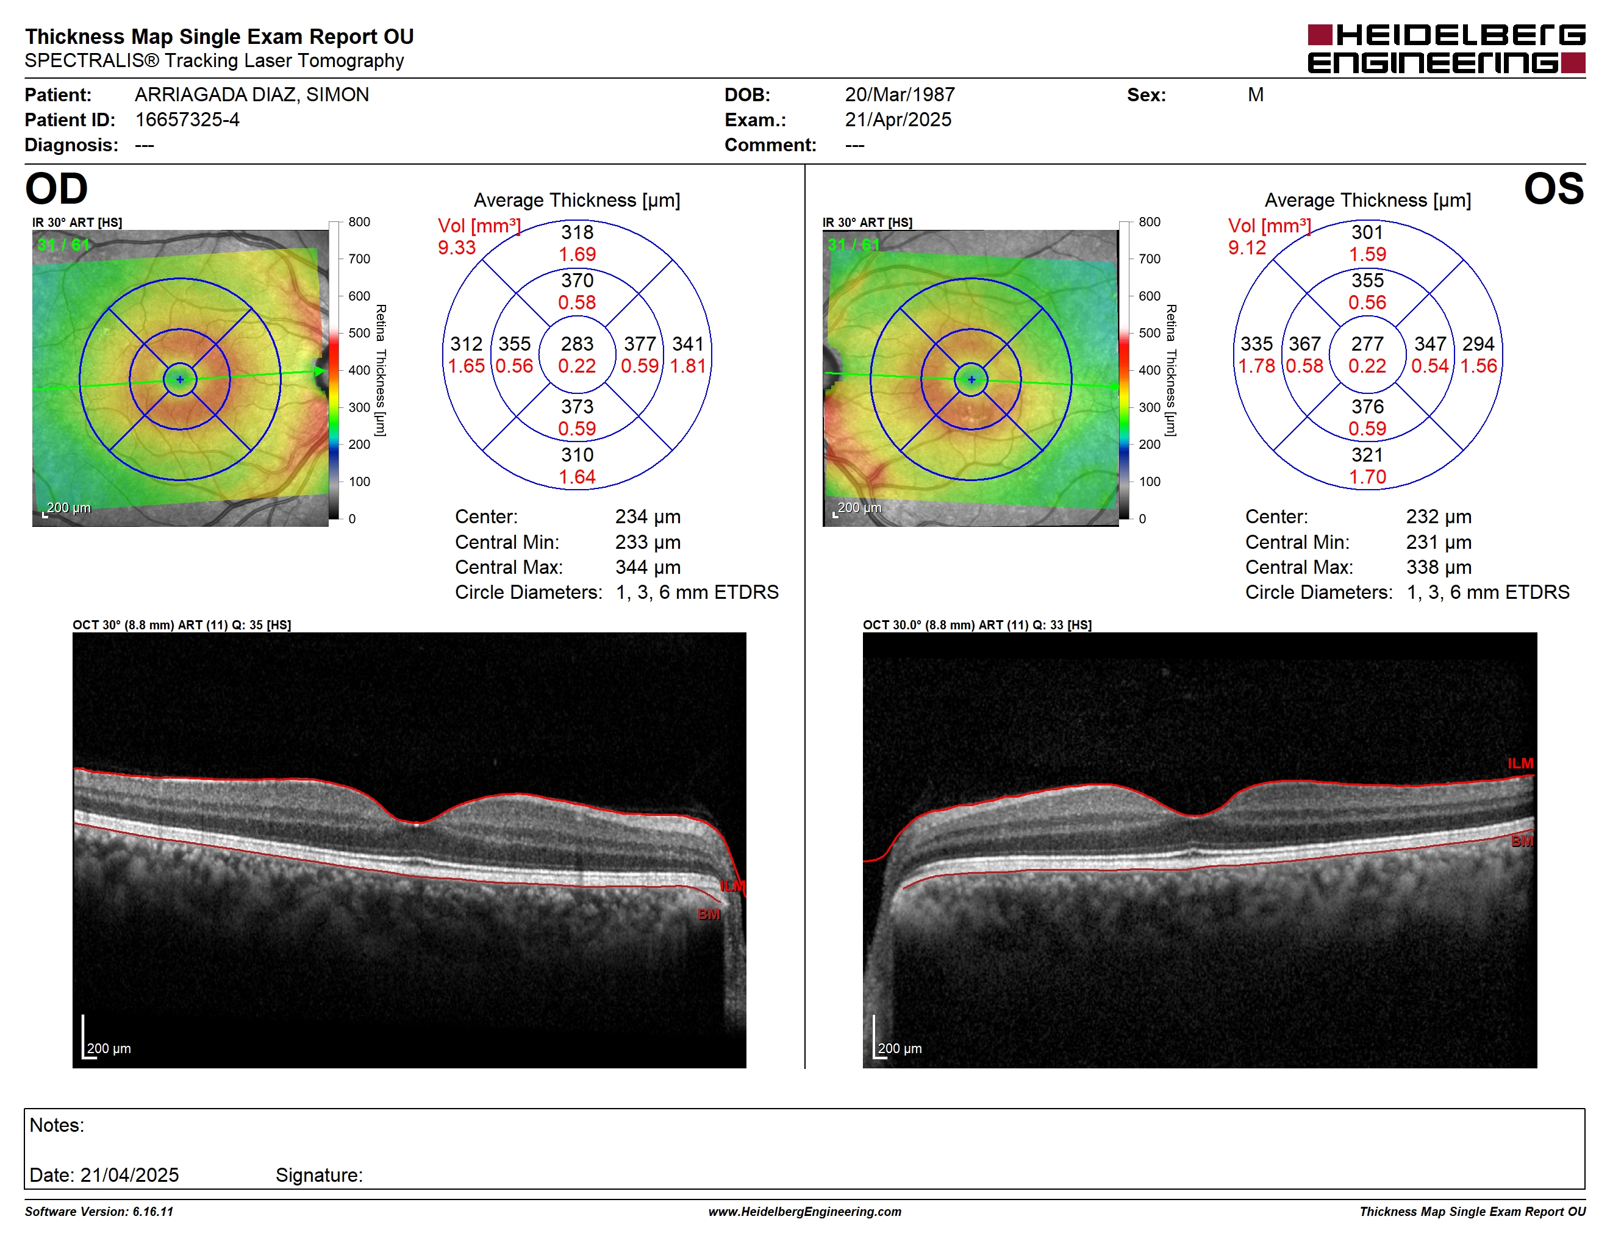Screen dimensions: 1610x1244
Task: Click the Heidelberg Engineering logo
Action: (x=1445, y=49)
